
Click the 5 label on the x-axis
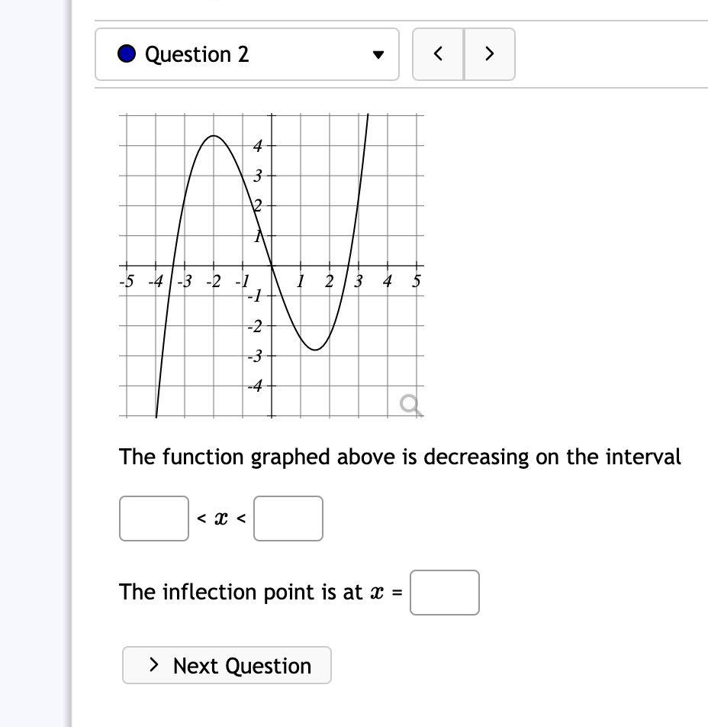(x=416, y=281)
